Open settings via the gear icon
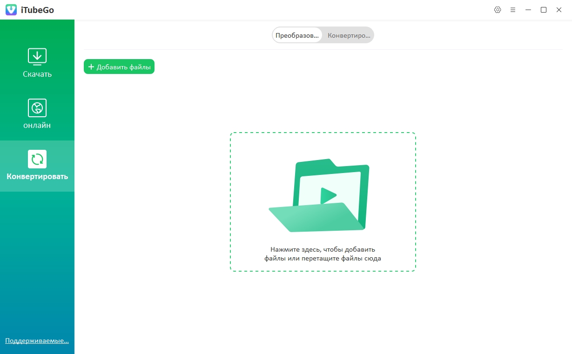Image resolution: width=572 pixels, height=354 pixels. click(498, 10)
